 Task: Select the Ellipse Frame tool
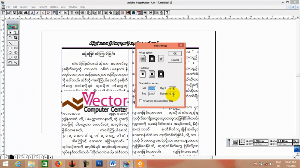tap(16, 52)
